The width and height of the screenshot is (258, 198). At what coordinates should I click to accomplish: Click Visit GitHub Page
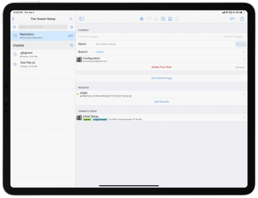[x=161, y=78]
